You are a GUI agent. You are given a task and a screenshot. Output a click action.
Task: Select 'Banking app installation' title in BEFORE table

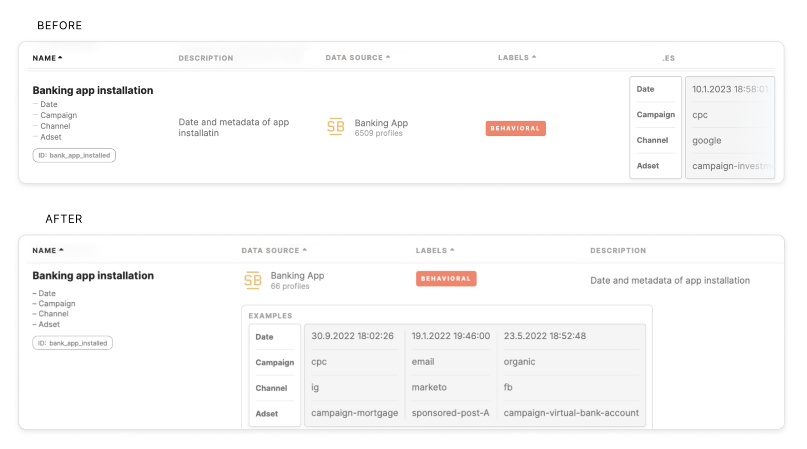[93, 90]
